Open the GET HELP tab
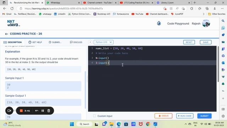Image resolution: width=227 pixels, height=128 pixels. pos(35,42)
